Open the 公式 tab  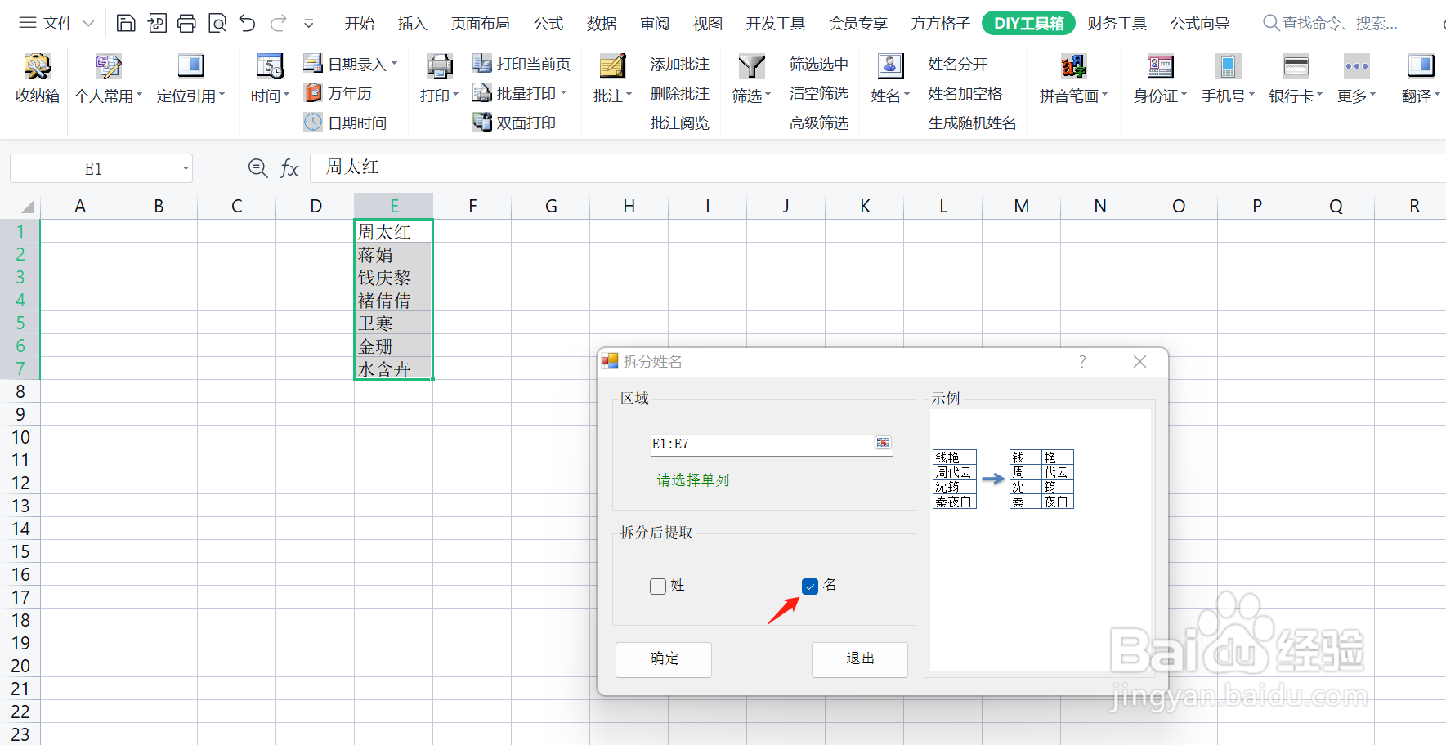548,24
